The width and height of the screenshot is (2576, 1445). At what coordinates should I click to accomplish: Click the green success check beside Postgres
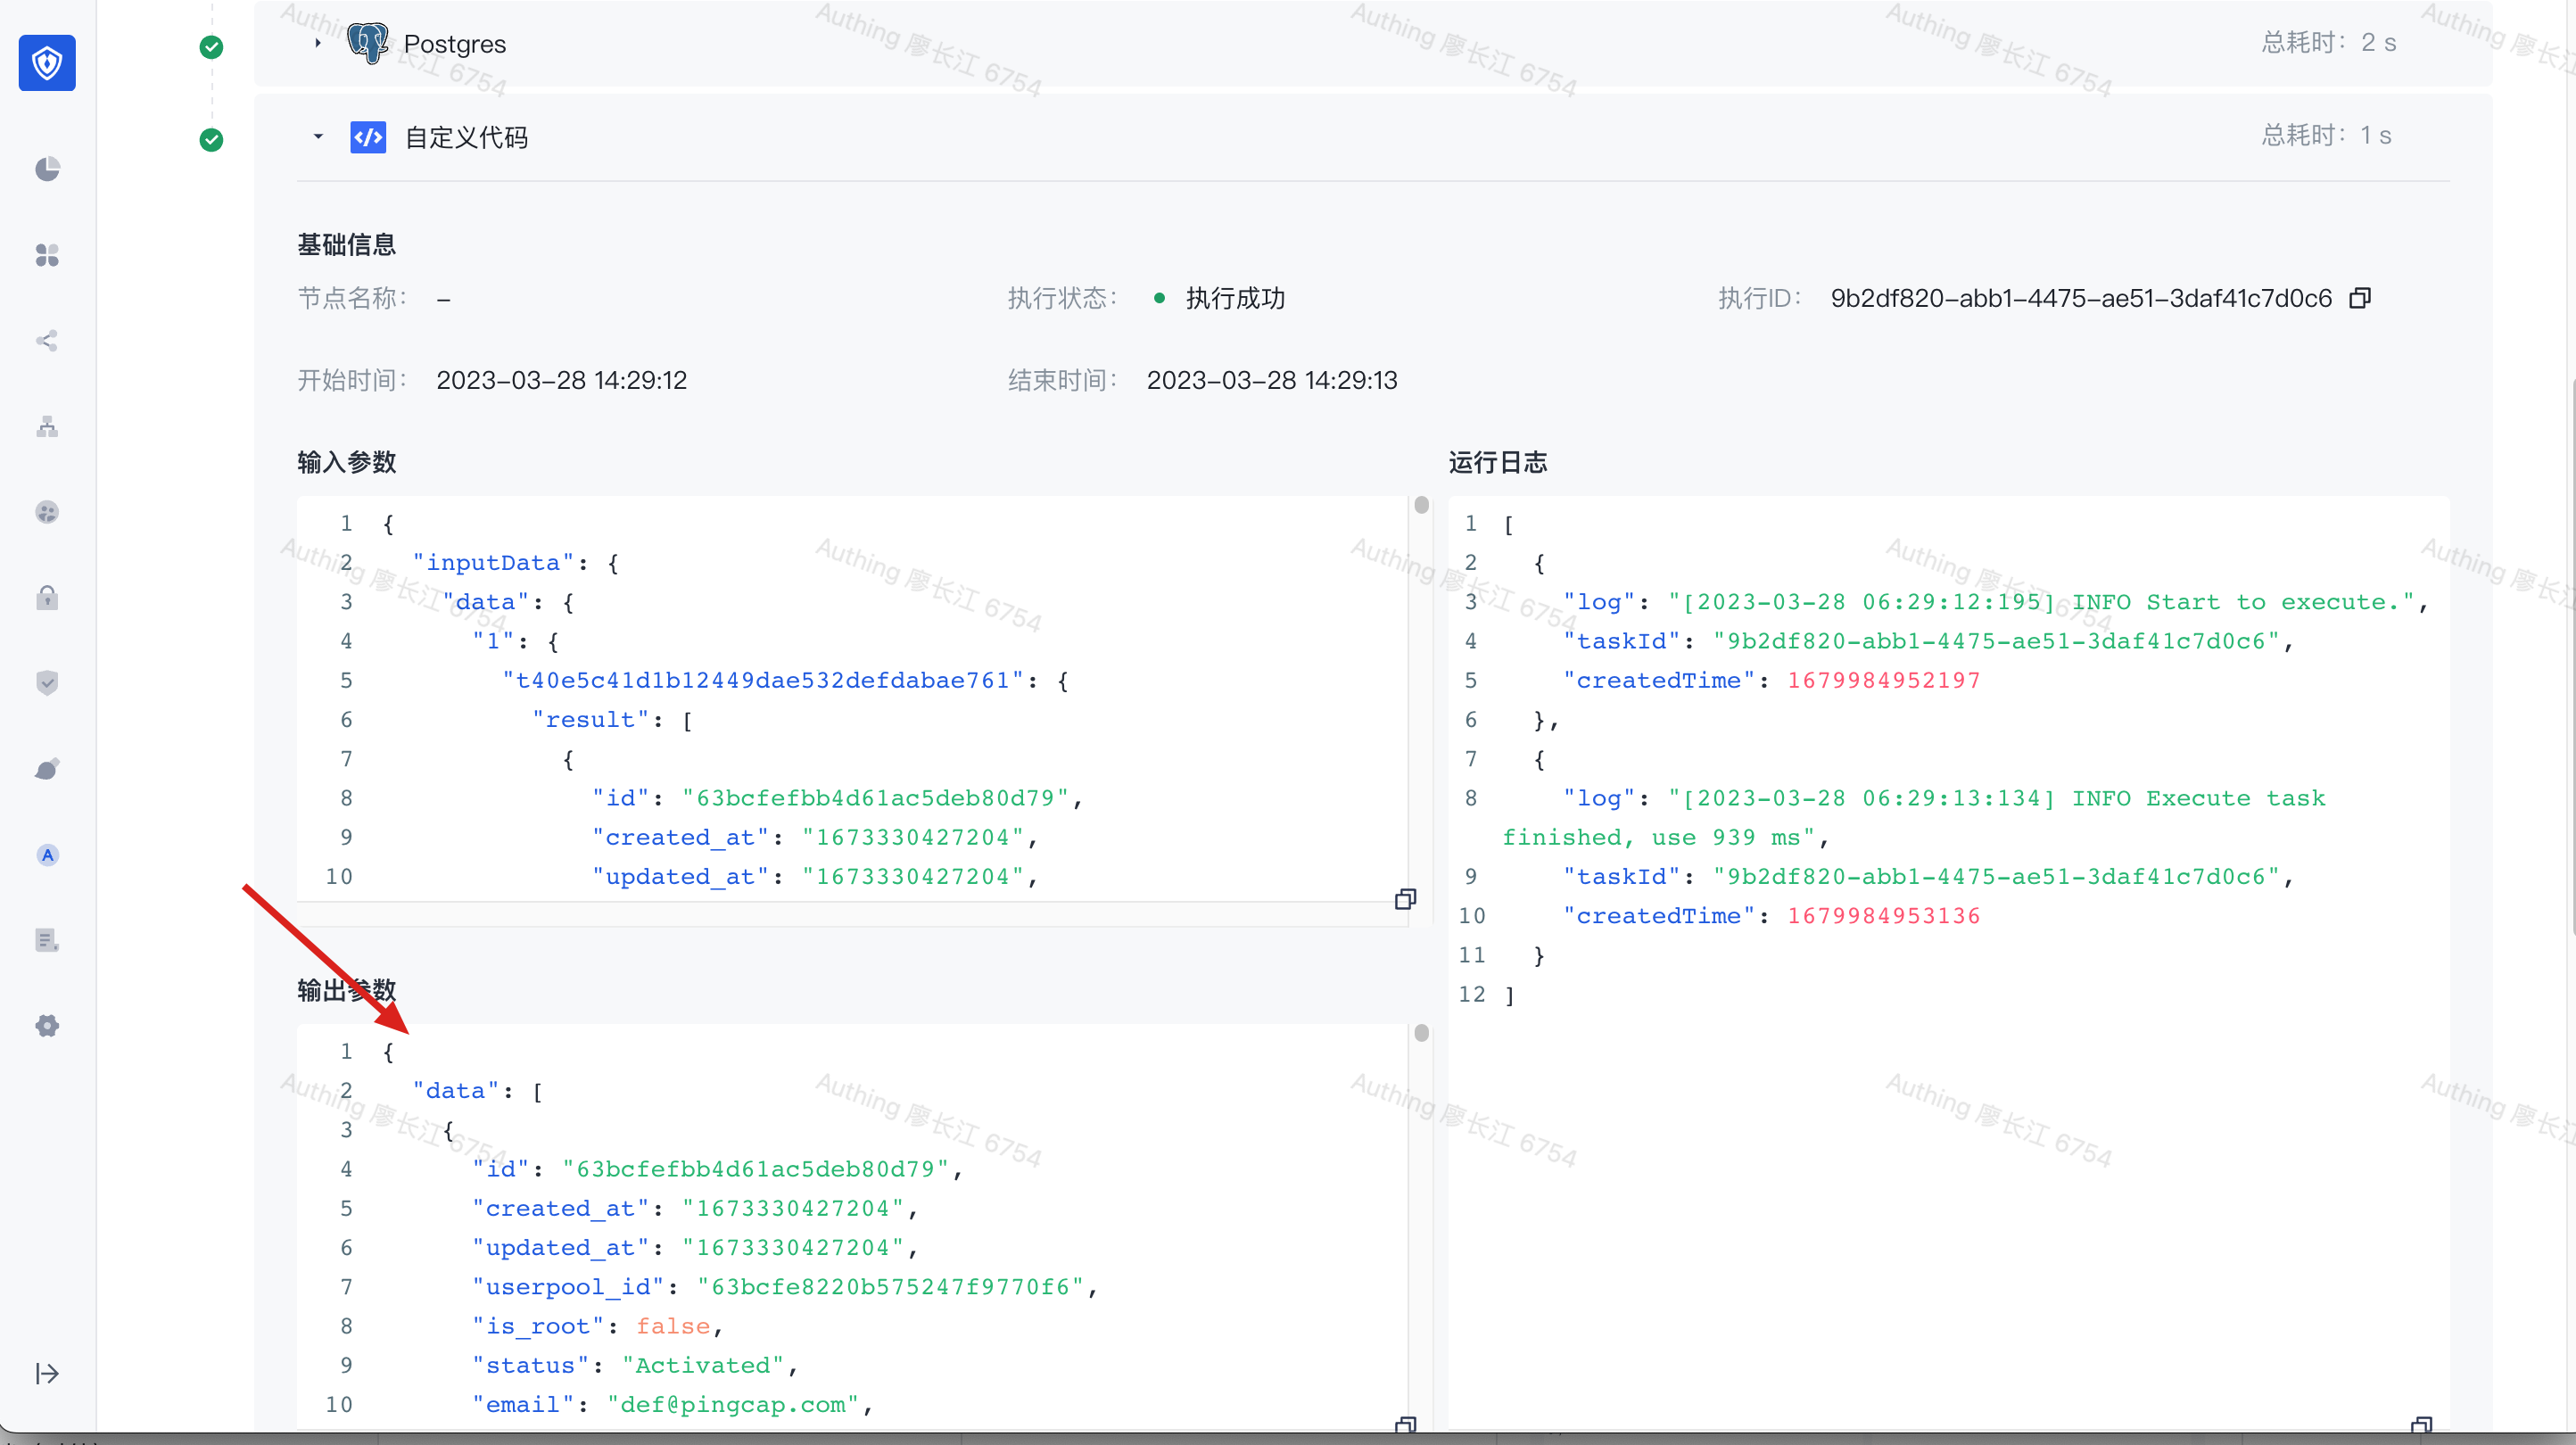point(211,47)
